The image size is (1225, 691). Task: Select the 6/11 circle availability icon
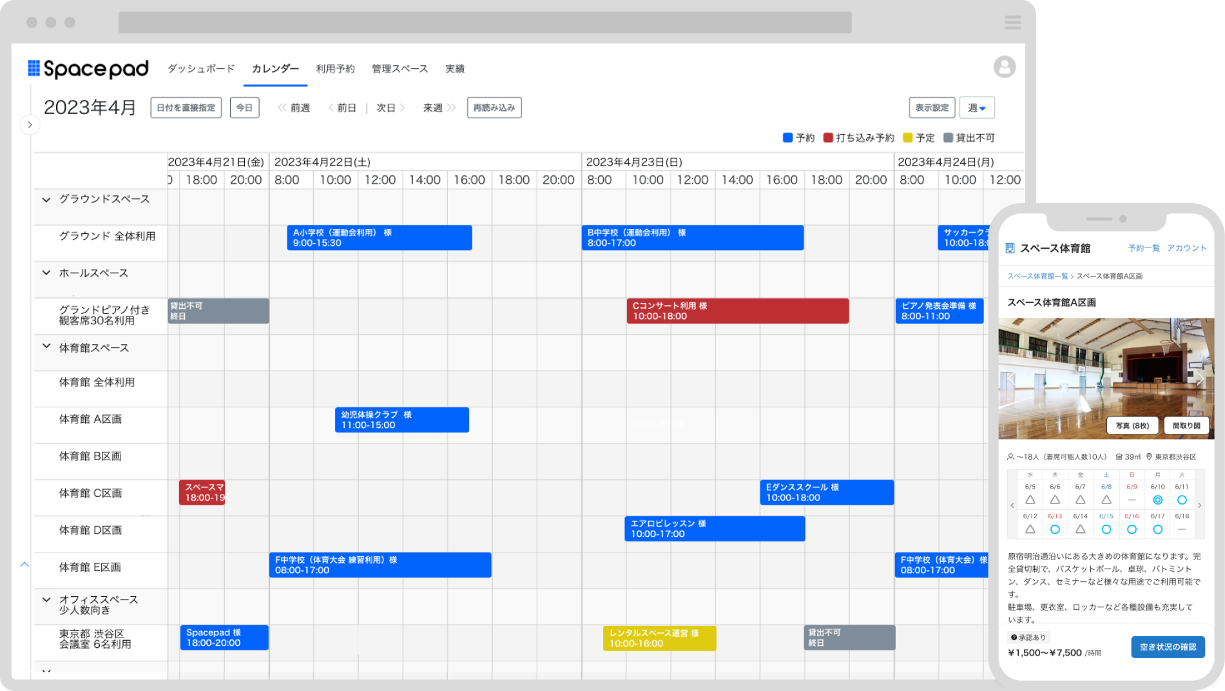1182,500
